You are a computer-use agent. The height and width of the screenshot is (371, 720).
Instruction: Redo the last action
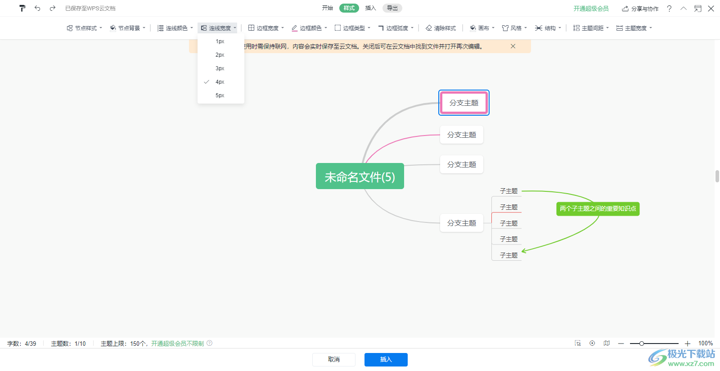(53, 8)
